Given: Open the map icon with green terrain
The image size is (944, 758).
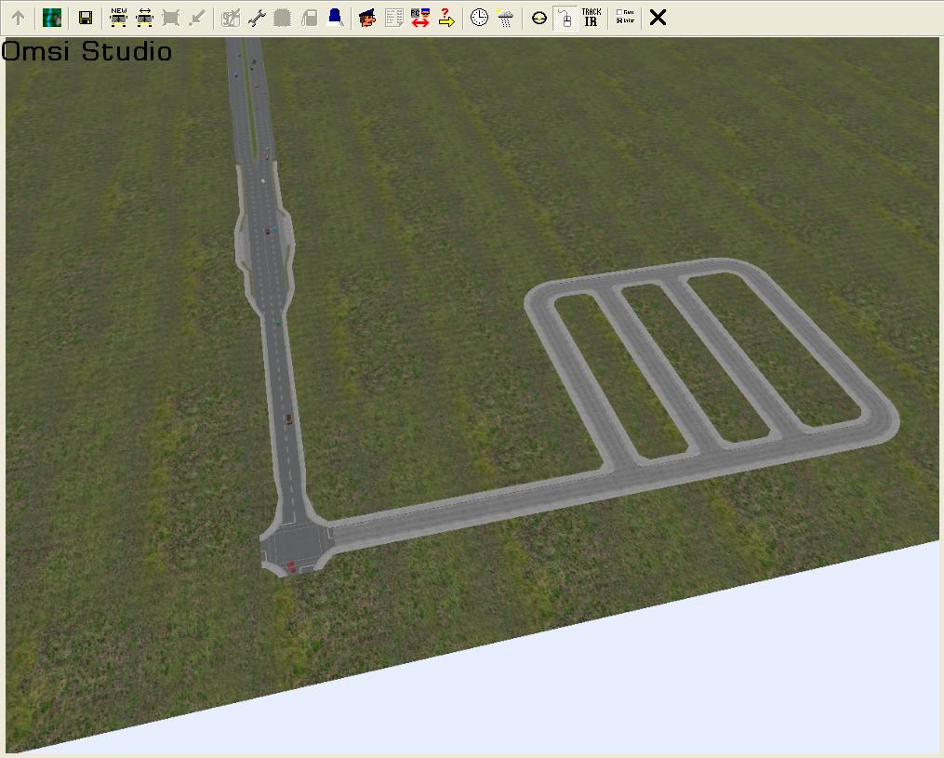Looking at the screenshot, I should pyautogui.click(x=52, y=18).
